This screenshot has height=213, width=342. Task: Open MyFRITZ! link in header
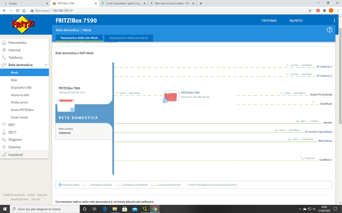[x=296, y=21]
